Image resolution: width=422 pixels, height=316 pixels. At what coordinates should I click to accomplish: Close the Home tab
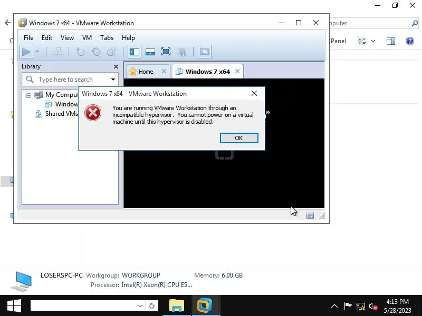pyautogui.click(x=164, y=71)
